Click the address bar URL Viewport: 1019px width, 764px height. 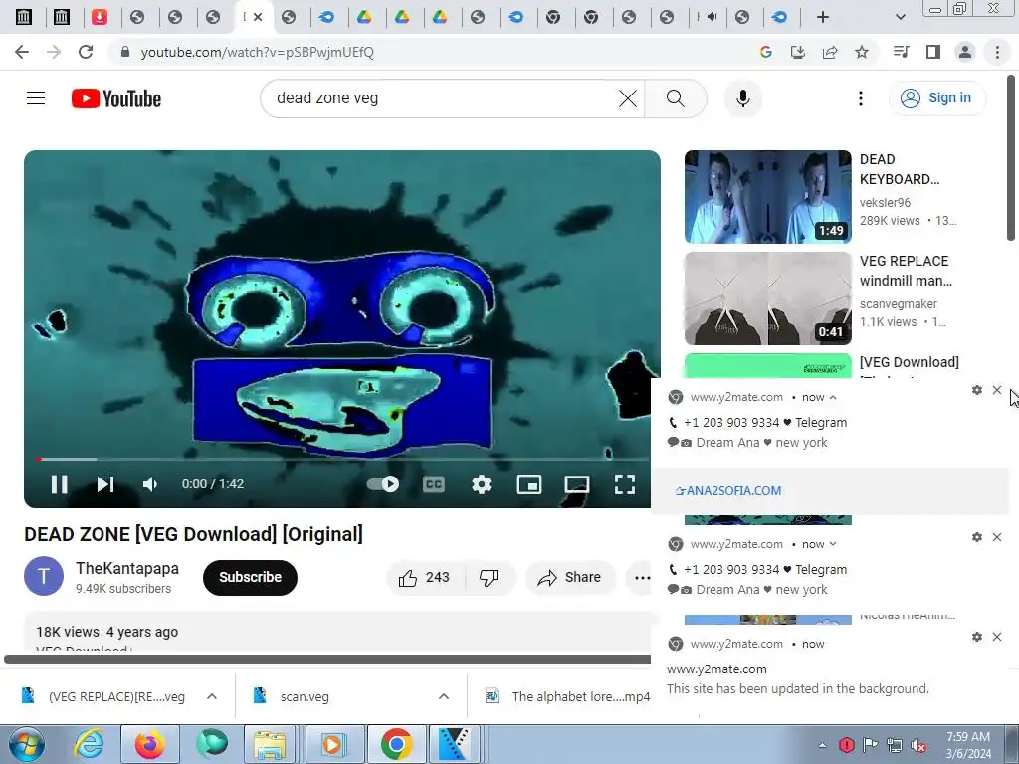click(258, 52)
